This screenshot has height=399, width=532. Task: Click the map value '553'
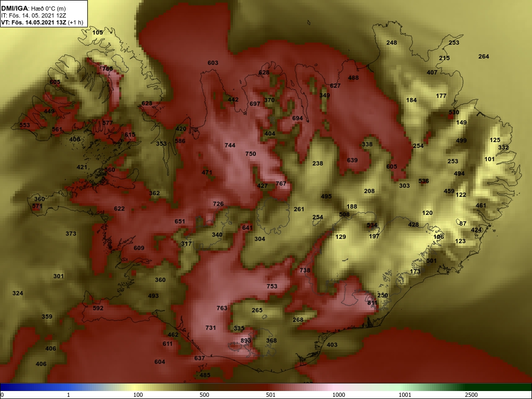point(24,125)
